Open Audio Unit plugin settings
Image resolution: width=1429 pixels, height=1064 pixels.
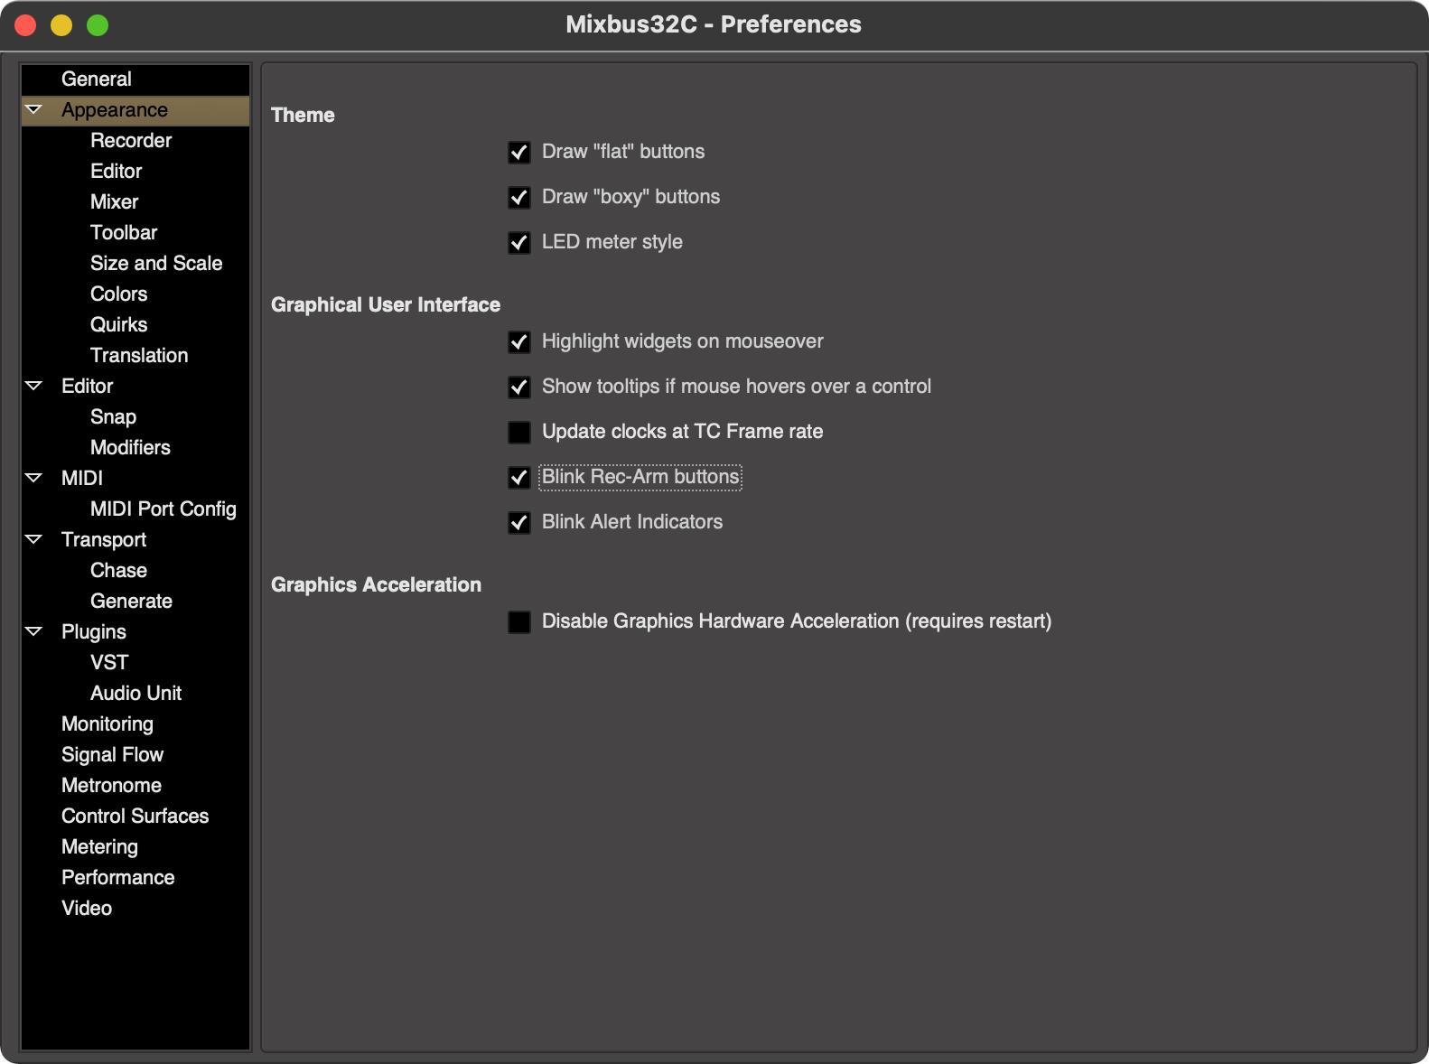coord(135,694)
